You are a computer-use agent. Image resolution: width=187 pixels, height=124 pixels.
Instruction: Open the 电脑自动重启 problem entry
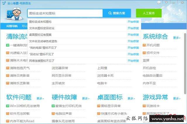point(153,76)
